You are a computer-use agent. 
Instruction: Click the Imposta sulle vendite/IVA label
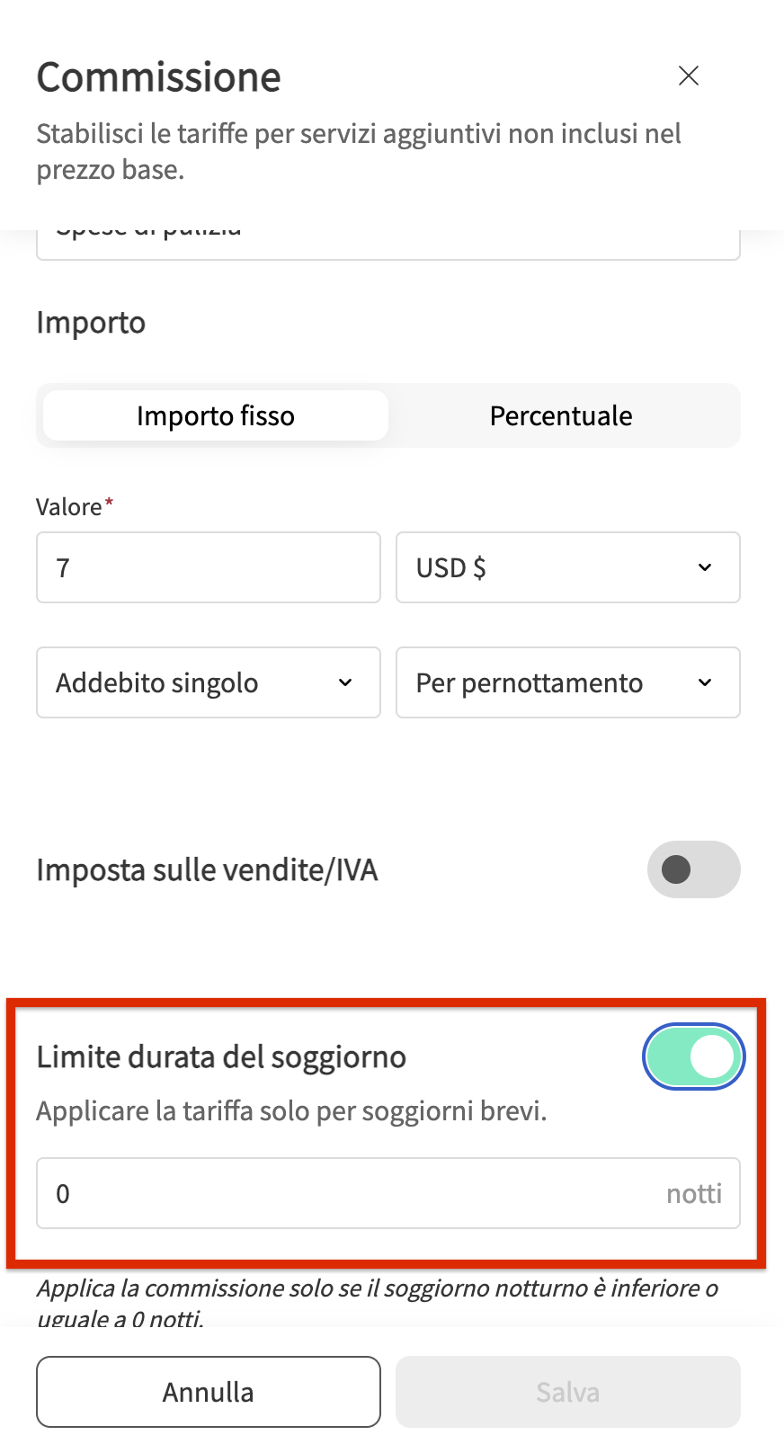point(207,870)
